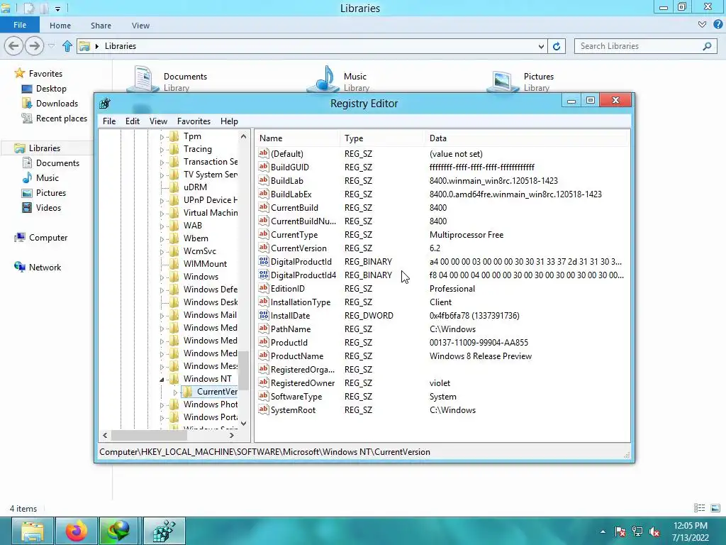Screen dimensions: 726x545
Task: Open the Music library icon
Action: [323, 79]
